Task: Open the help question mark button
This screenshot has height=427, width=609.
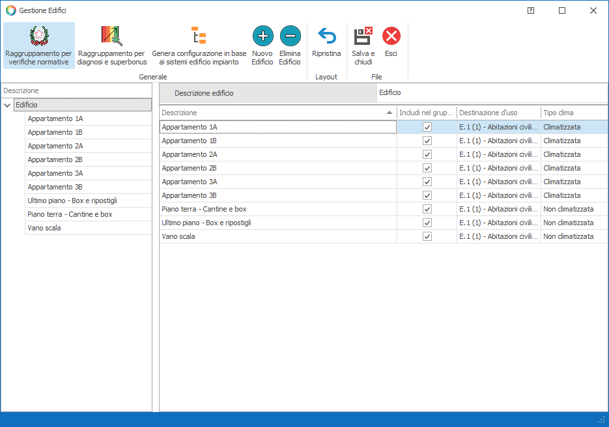Action: coord(531,10)
